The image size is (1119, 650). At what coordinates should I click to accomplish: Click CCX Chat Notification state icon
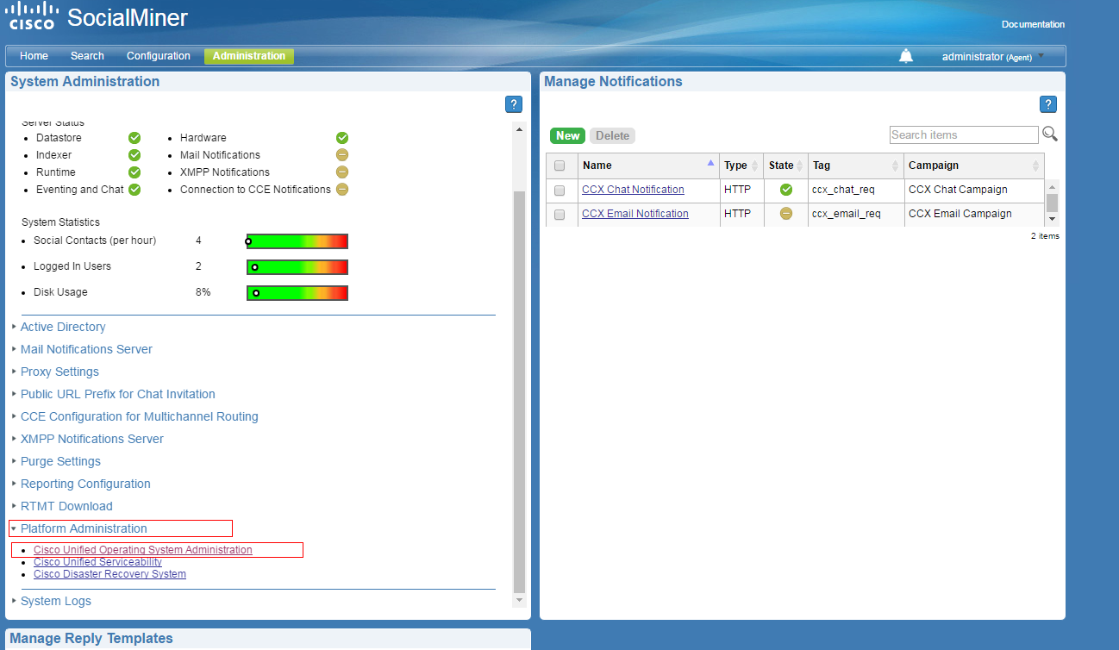pyautogui.click(x=785, y=190)
